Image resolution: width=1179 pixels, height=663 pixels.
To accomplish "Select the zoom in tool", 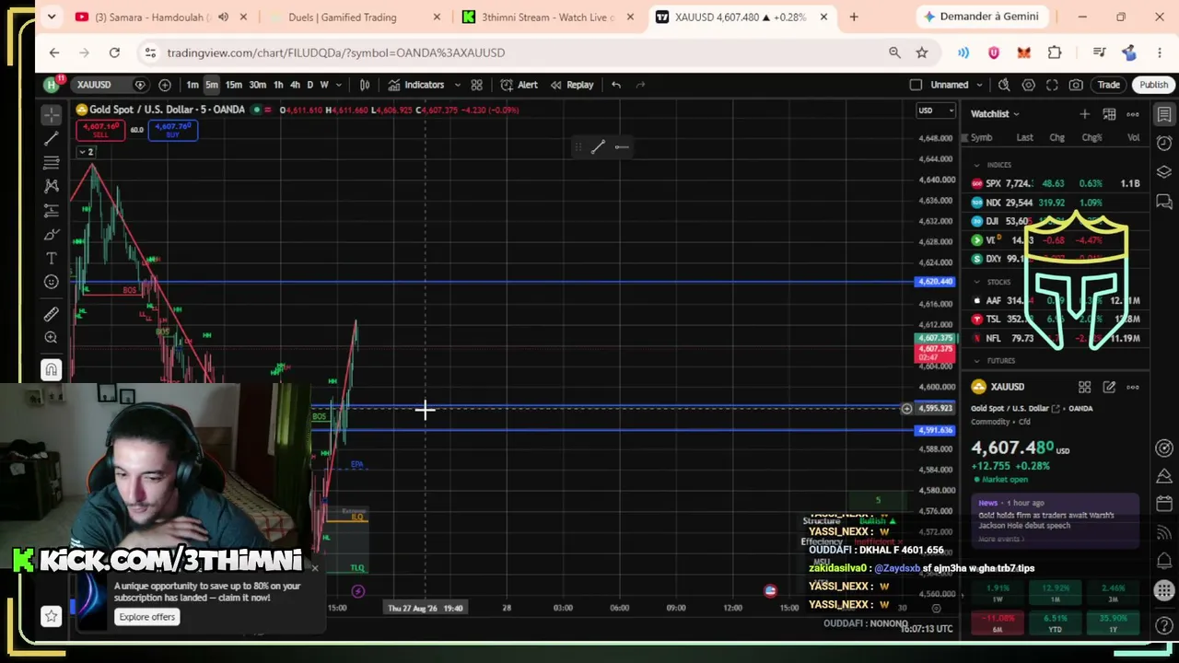I will [52, 338].
